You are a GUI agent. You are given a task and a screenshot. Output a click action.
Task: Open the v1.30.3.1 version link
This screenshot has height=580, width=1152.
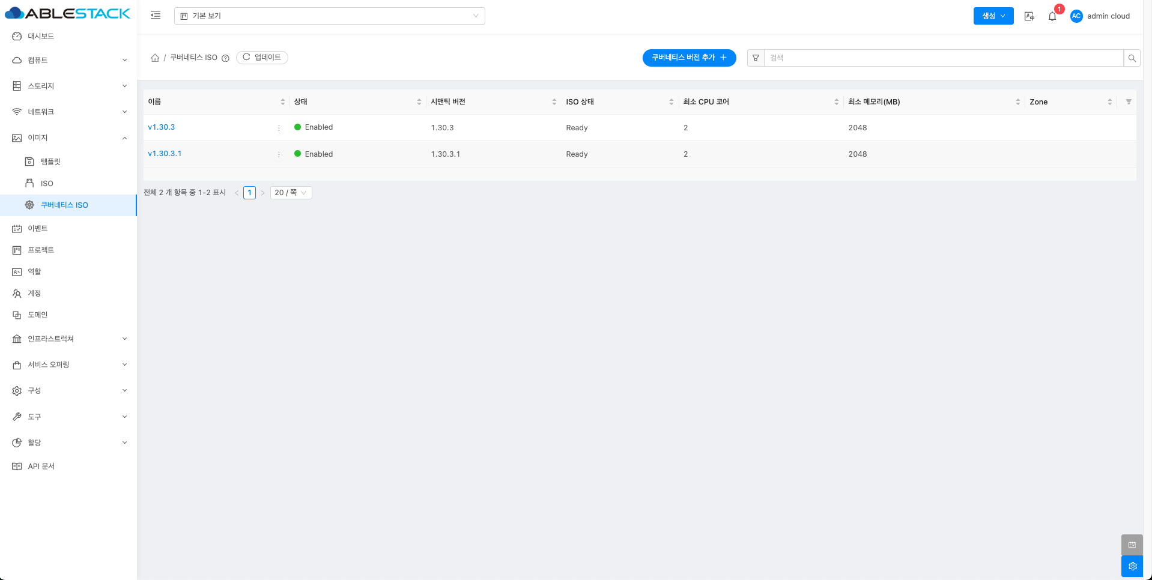[165, 154]
